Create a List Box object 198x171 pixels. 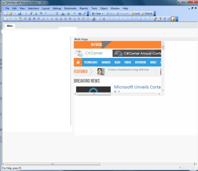pyautogui.click(x=25, y=19)
